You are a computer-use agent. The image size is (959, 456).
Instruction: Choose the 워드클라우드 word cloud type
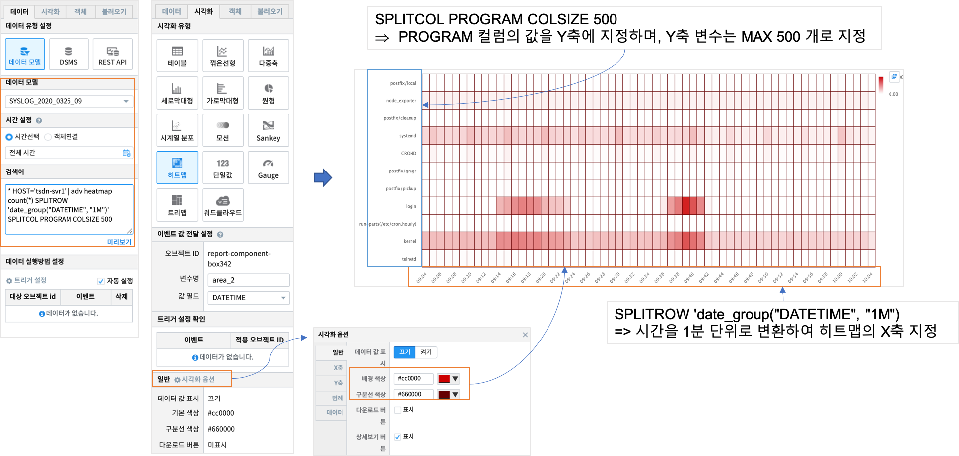223,205
